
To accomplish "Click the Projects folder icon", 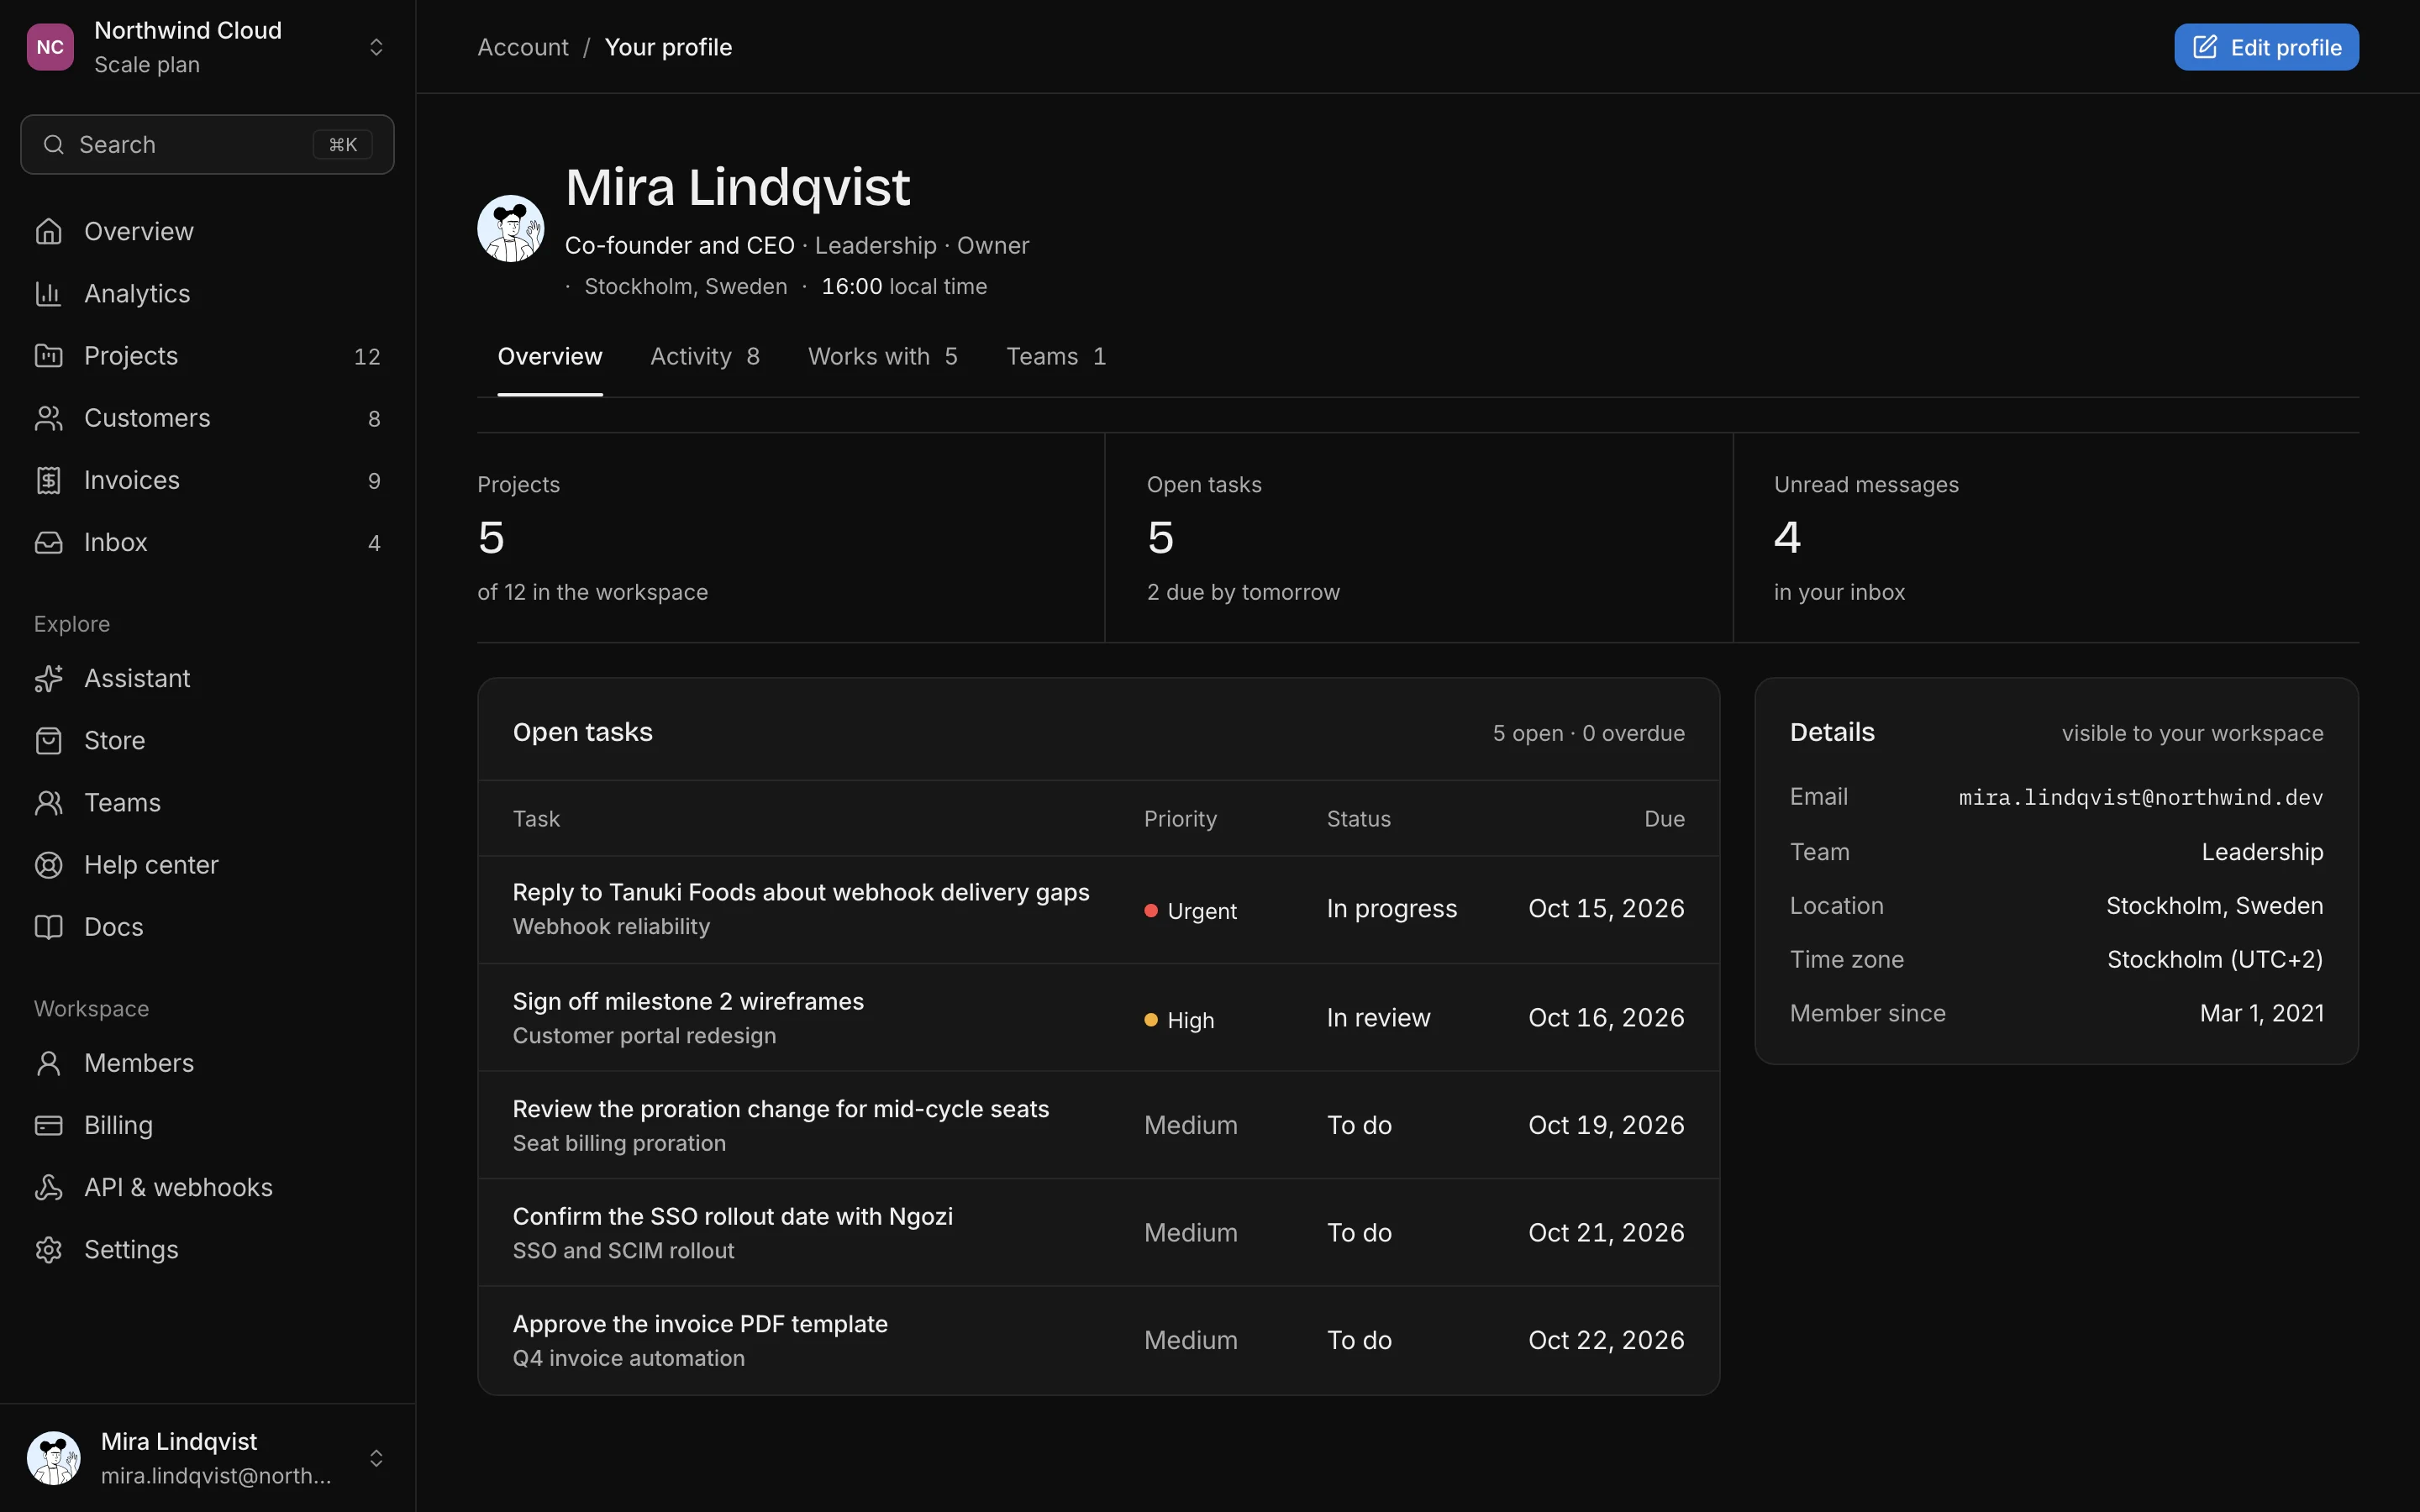I will pyautogui.click(x=48, y=356).
